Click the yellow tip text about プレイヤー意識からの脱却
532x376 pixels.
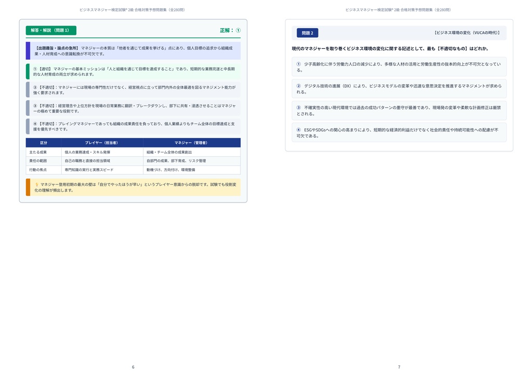[136, 187]
